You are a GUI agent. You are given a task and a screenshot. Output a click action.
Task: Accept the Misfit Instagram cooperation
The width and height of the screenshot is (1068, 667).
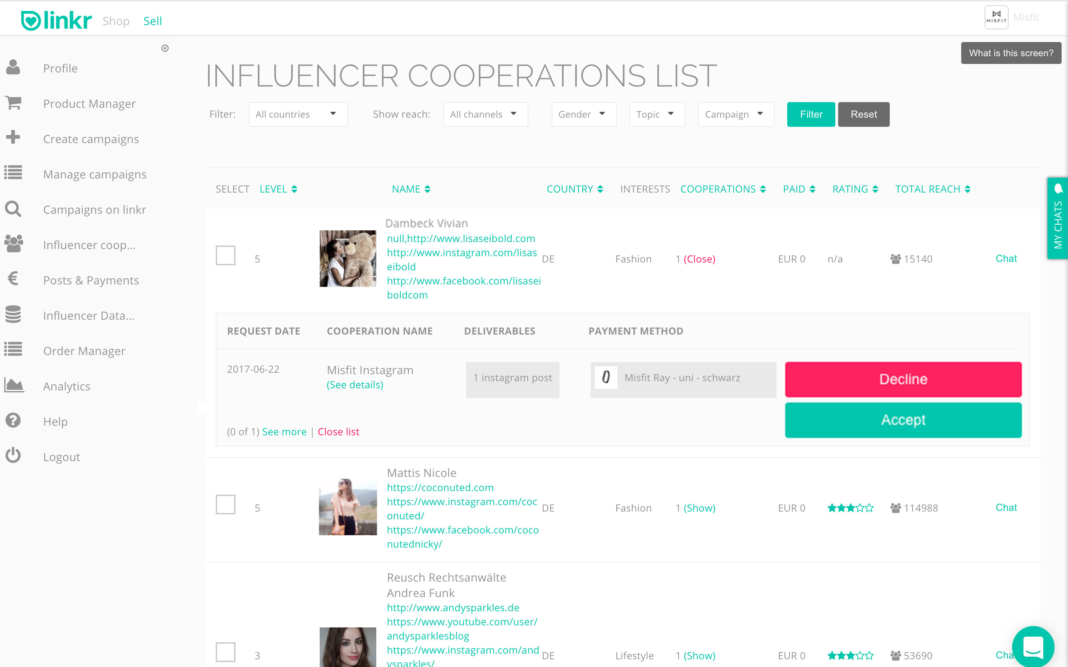903,419
